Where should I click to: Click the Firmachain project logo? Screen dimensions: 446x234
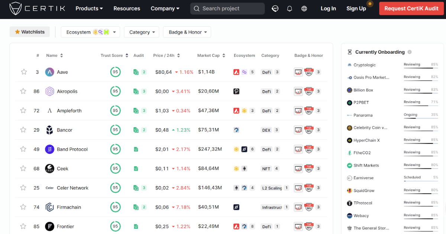click(49, 207)
